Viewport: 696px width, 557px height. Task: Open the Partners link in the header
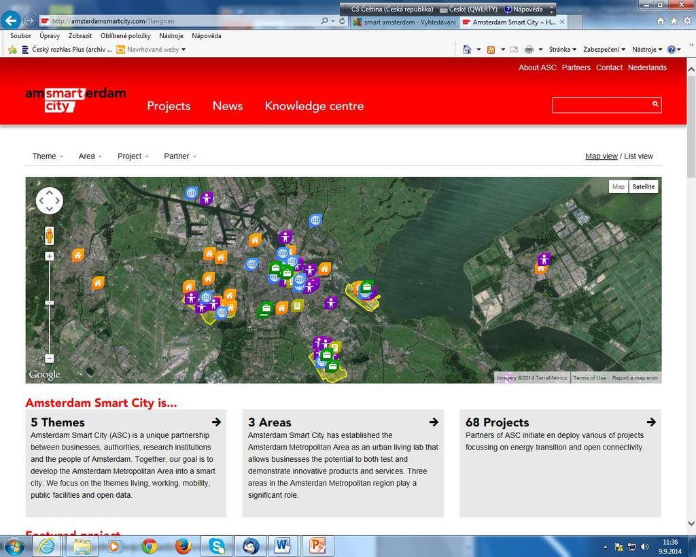[x=576, y=67]
